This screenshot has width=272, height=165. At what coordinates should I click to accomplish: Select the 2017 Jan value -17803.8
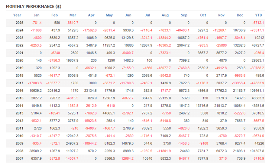click(35, 83)
